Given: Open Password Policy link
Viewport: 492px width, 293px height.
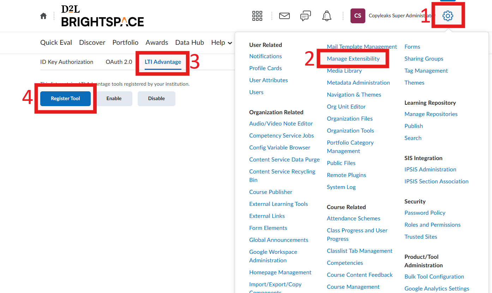Looking at the screenshot, I should [x=425, y=213].
